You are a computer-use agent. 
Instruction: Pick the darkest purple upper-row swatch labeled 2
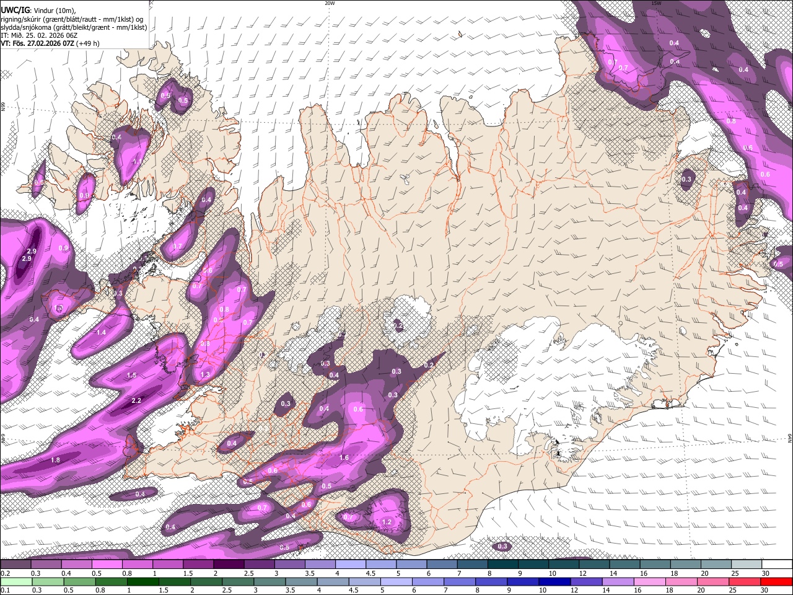pyautogui.click(x=228, y=565)
